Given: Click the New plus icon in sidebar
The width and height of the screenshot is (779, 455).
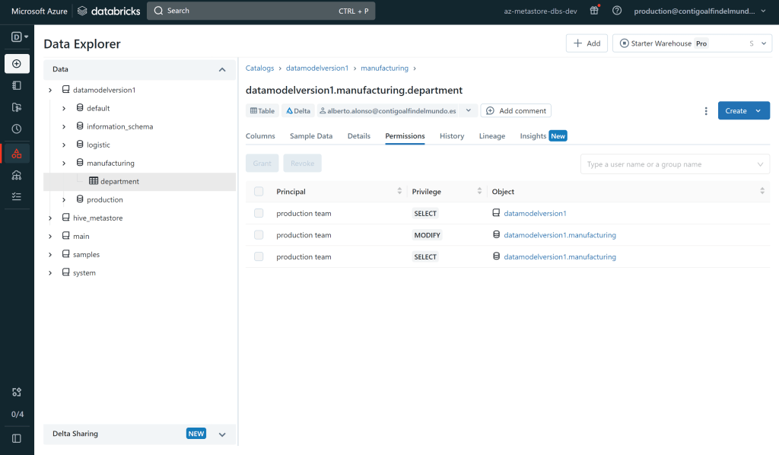Looking at the screenshot, I should click(17, 64).
